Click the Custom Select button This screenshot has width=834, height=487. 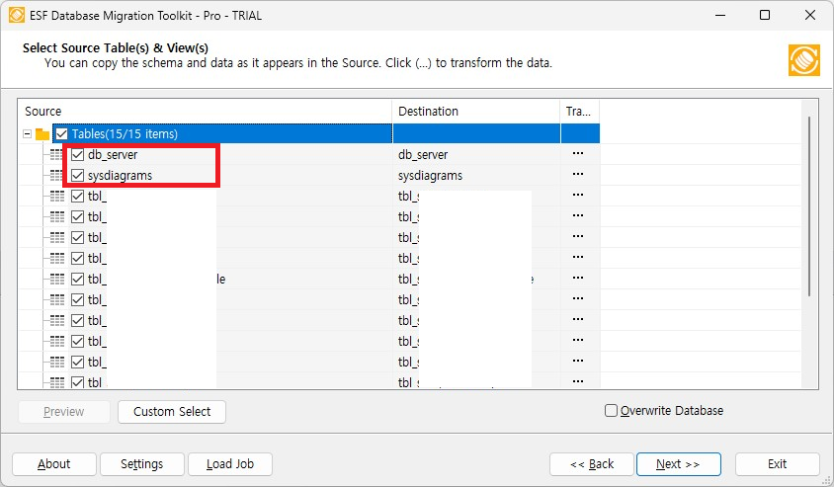[172, 412]
